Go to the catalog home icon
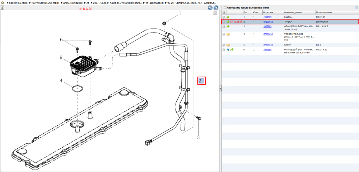This screenshot has width=359, height=172. [3, 3]
